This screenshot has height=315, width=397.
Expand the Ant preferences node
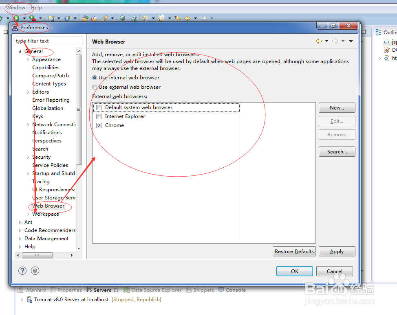point(20,223)
